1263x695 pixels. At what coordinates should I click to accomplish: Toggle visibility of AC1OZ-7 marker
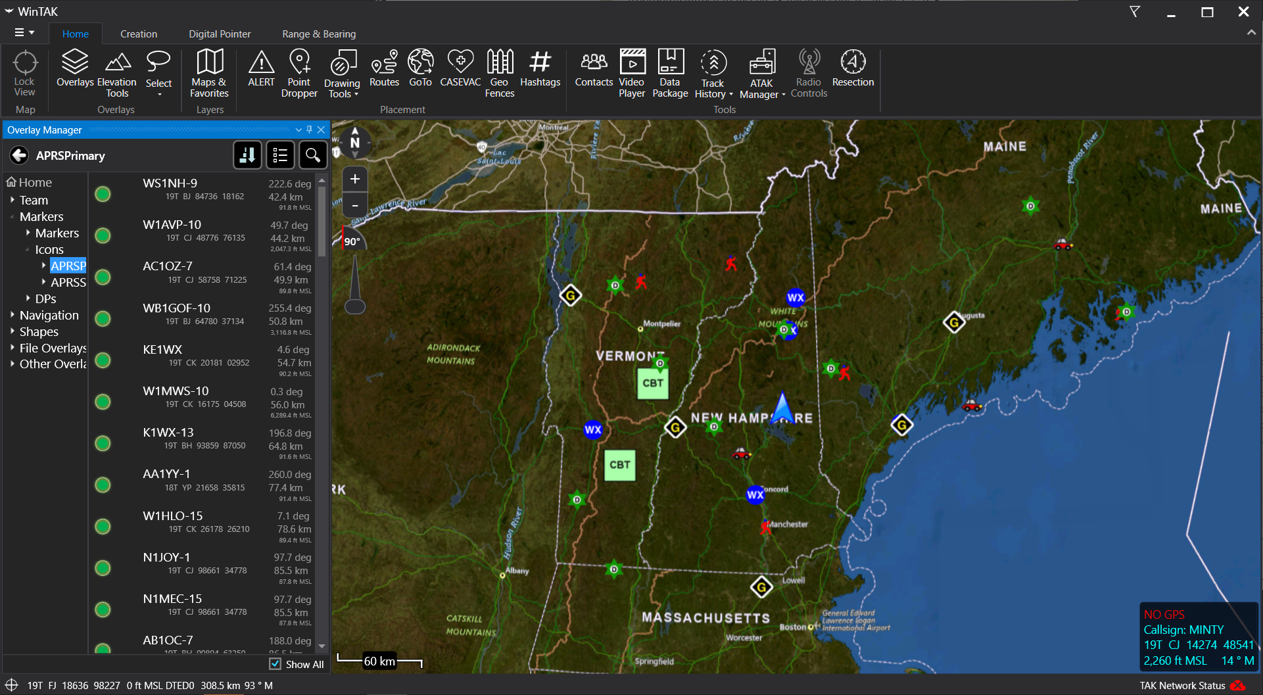pyautogui.click(x=103, y=277)
